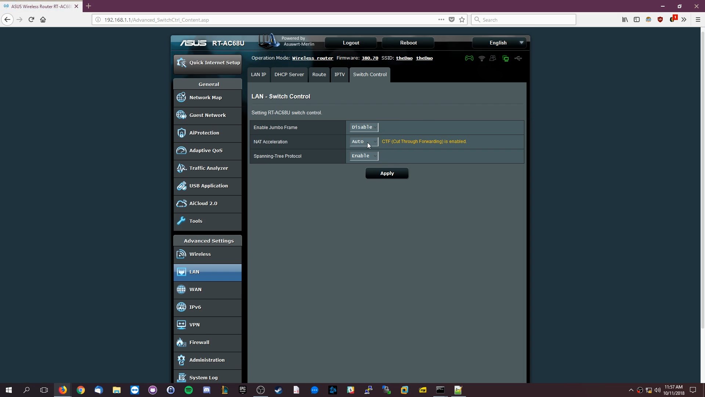The height and width of the screenshot is (397, 705).
Task: Check wireless status via the WiFi icon
Action: pos(482,58)
